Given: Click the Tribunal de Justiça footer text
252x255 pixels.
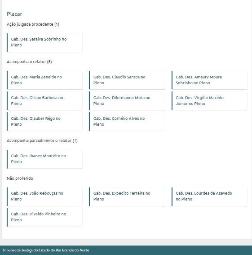Looking at the screenshot, I should [45, 250].
